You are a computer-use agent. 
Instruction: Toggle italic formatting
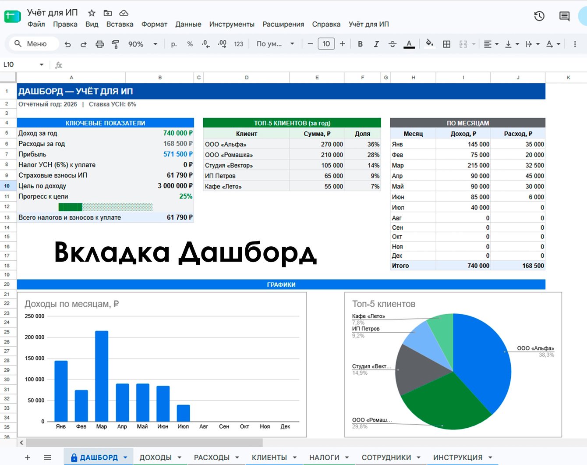pyautogui.click(x=376, y=44)
